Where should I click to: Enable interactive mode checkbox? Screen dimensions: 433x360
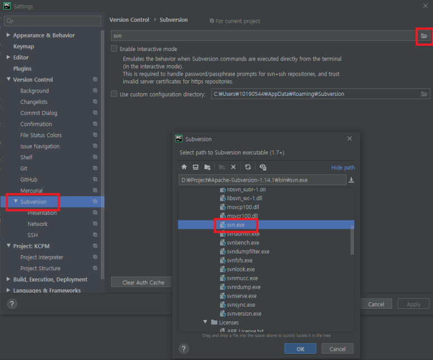pos(114,49)
